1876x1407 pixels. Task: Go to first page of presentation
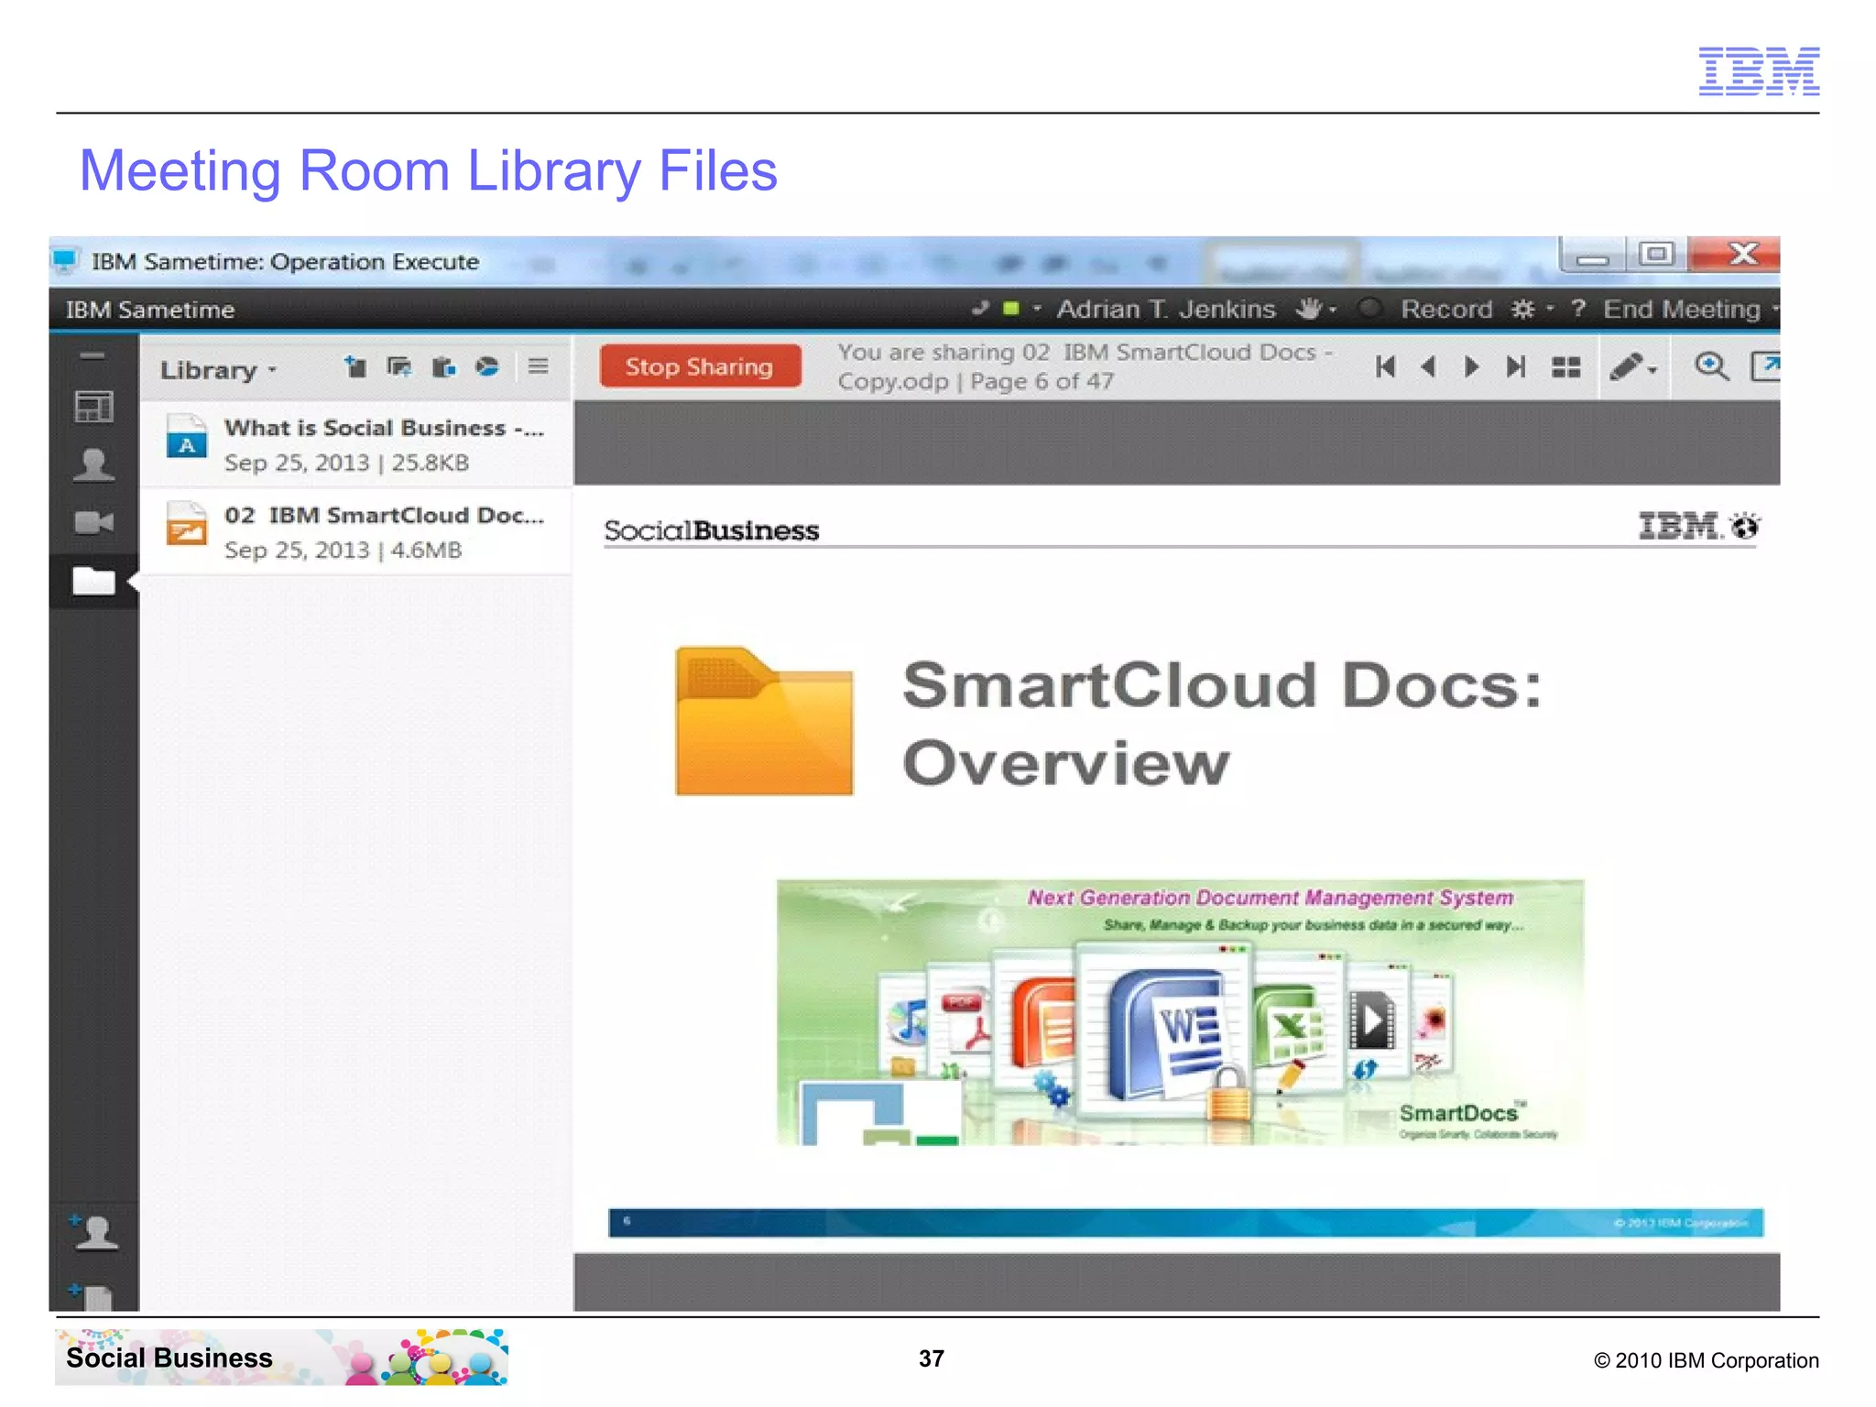click(1386, 367)
